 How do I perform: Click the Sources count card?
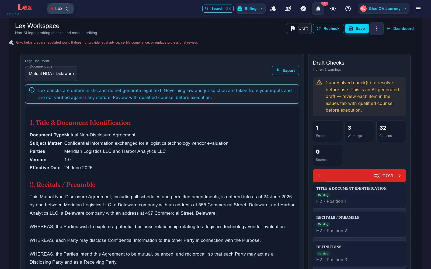(x=327, y=155)
